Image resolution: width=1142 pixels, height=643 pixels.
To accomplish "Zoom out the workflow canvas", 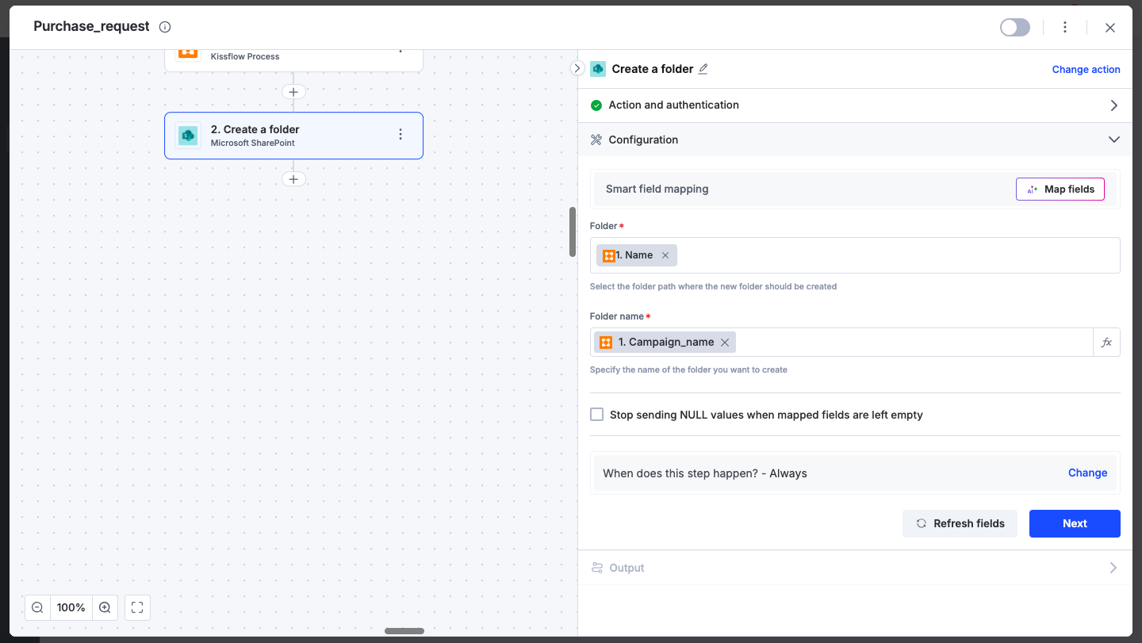I will point(37,607).
